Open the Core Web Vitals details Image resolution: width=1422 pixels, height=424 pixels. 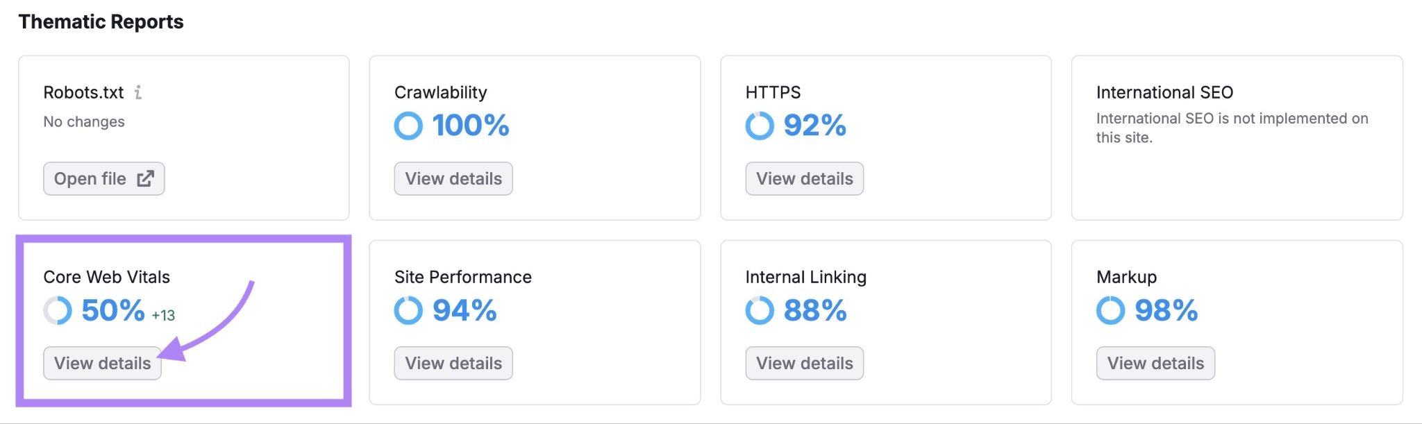coord(101,363)
